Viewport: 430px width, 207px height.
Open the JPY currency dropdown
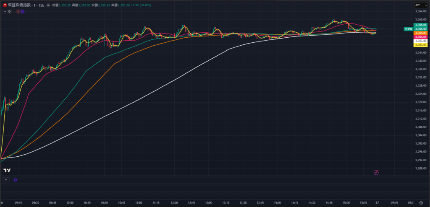point(418,5)
